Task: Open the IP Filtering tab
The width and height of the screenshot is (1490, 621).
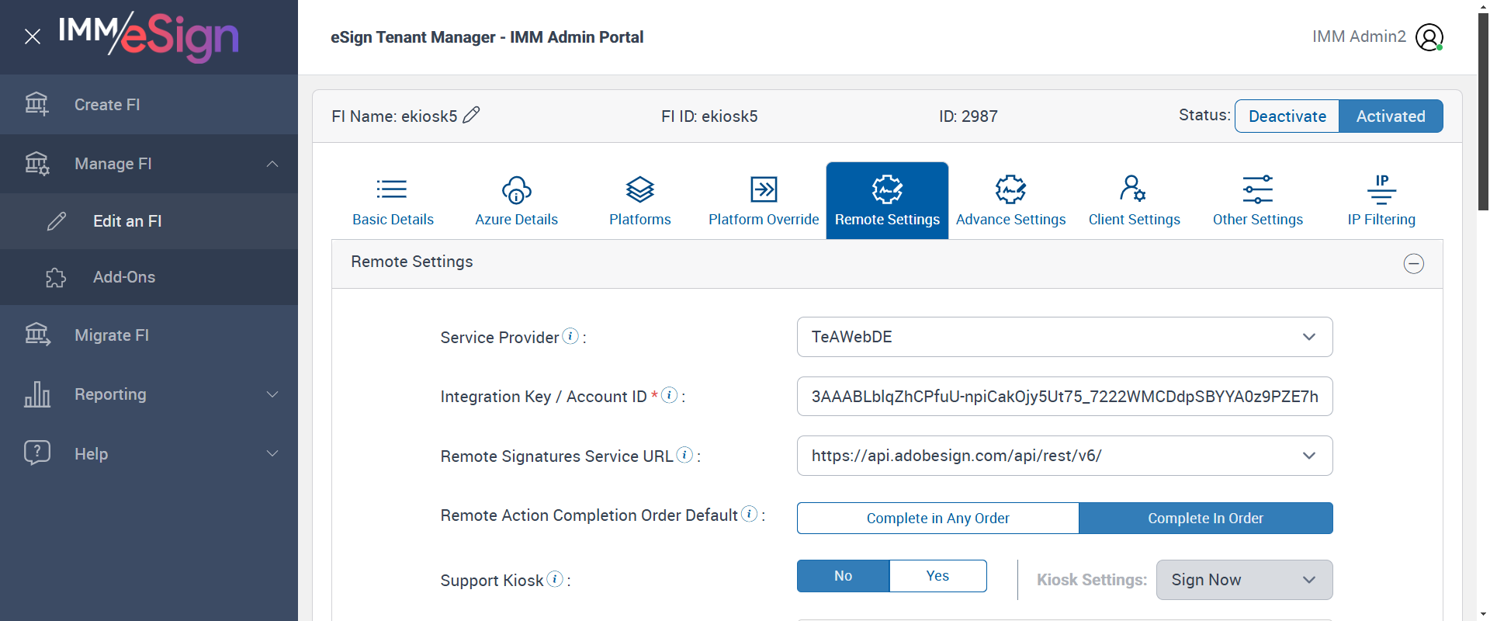Action: 1381,200
